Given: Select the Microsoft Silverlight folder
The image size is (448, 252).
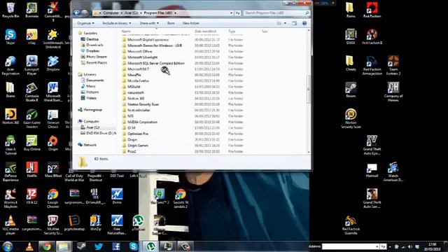Looking at the screenshot, I should [142, 57].
